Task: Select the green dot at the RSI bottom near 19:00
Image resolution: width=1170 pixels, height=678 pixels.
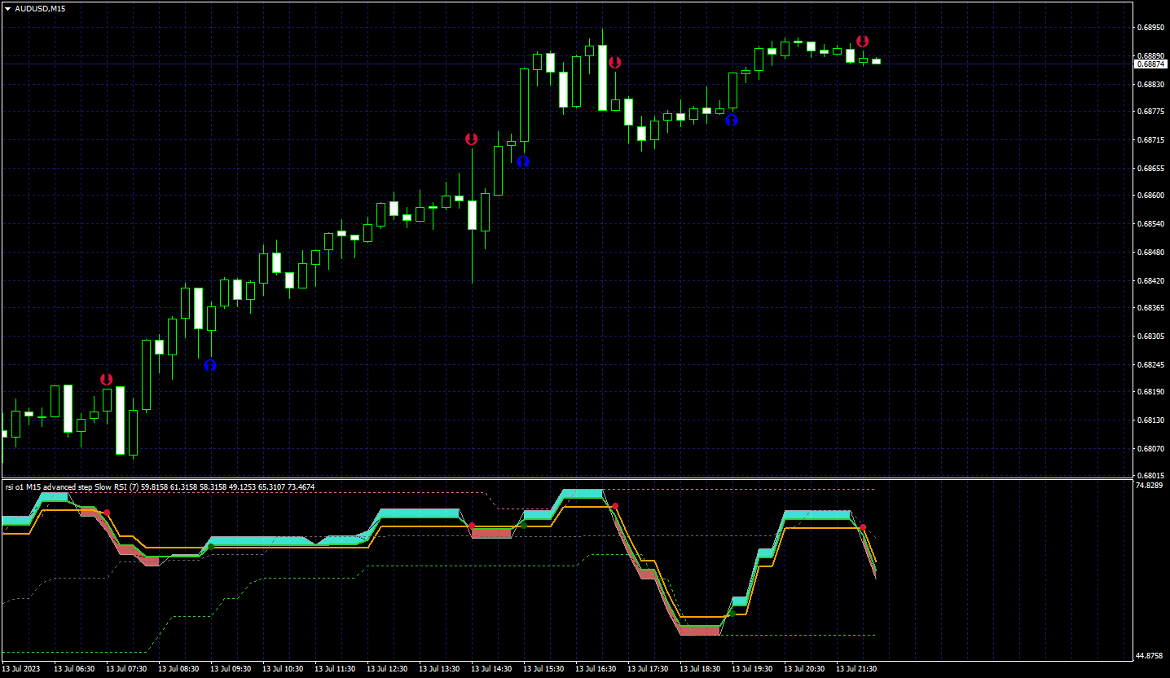Action: coord(732,612)
